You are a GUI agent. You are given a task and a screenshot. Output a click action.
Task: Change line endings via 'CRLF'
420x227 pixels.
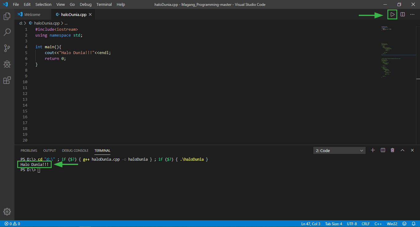point(366,224)
